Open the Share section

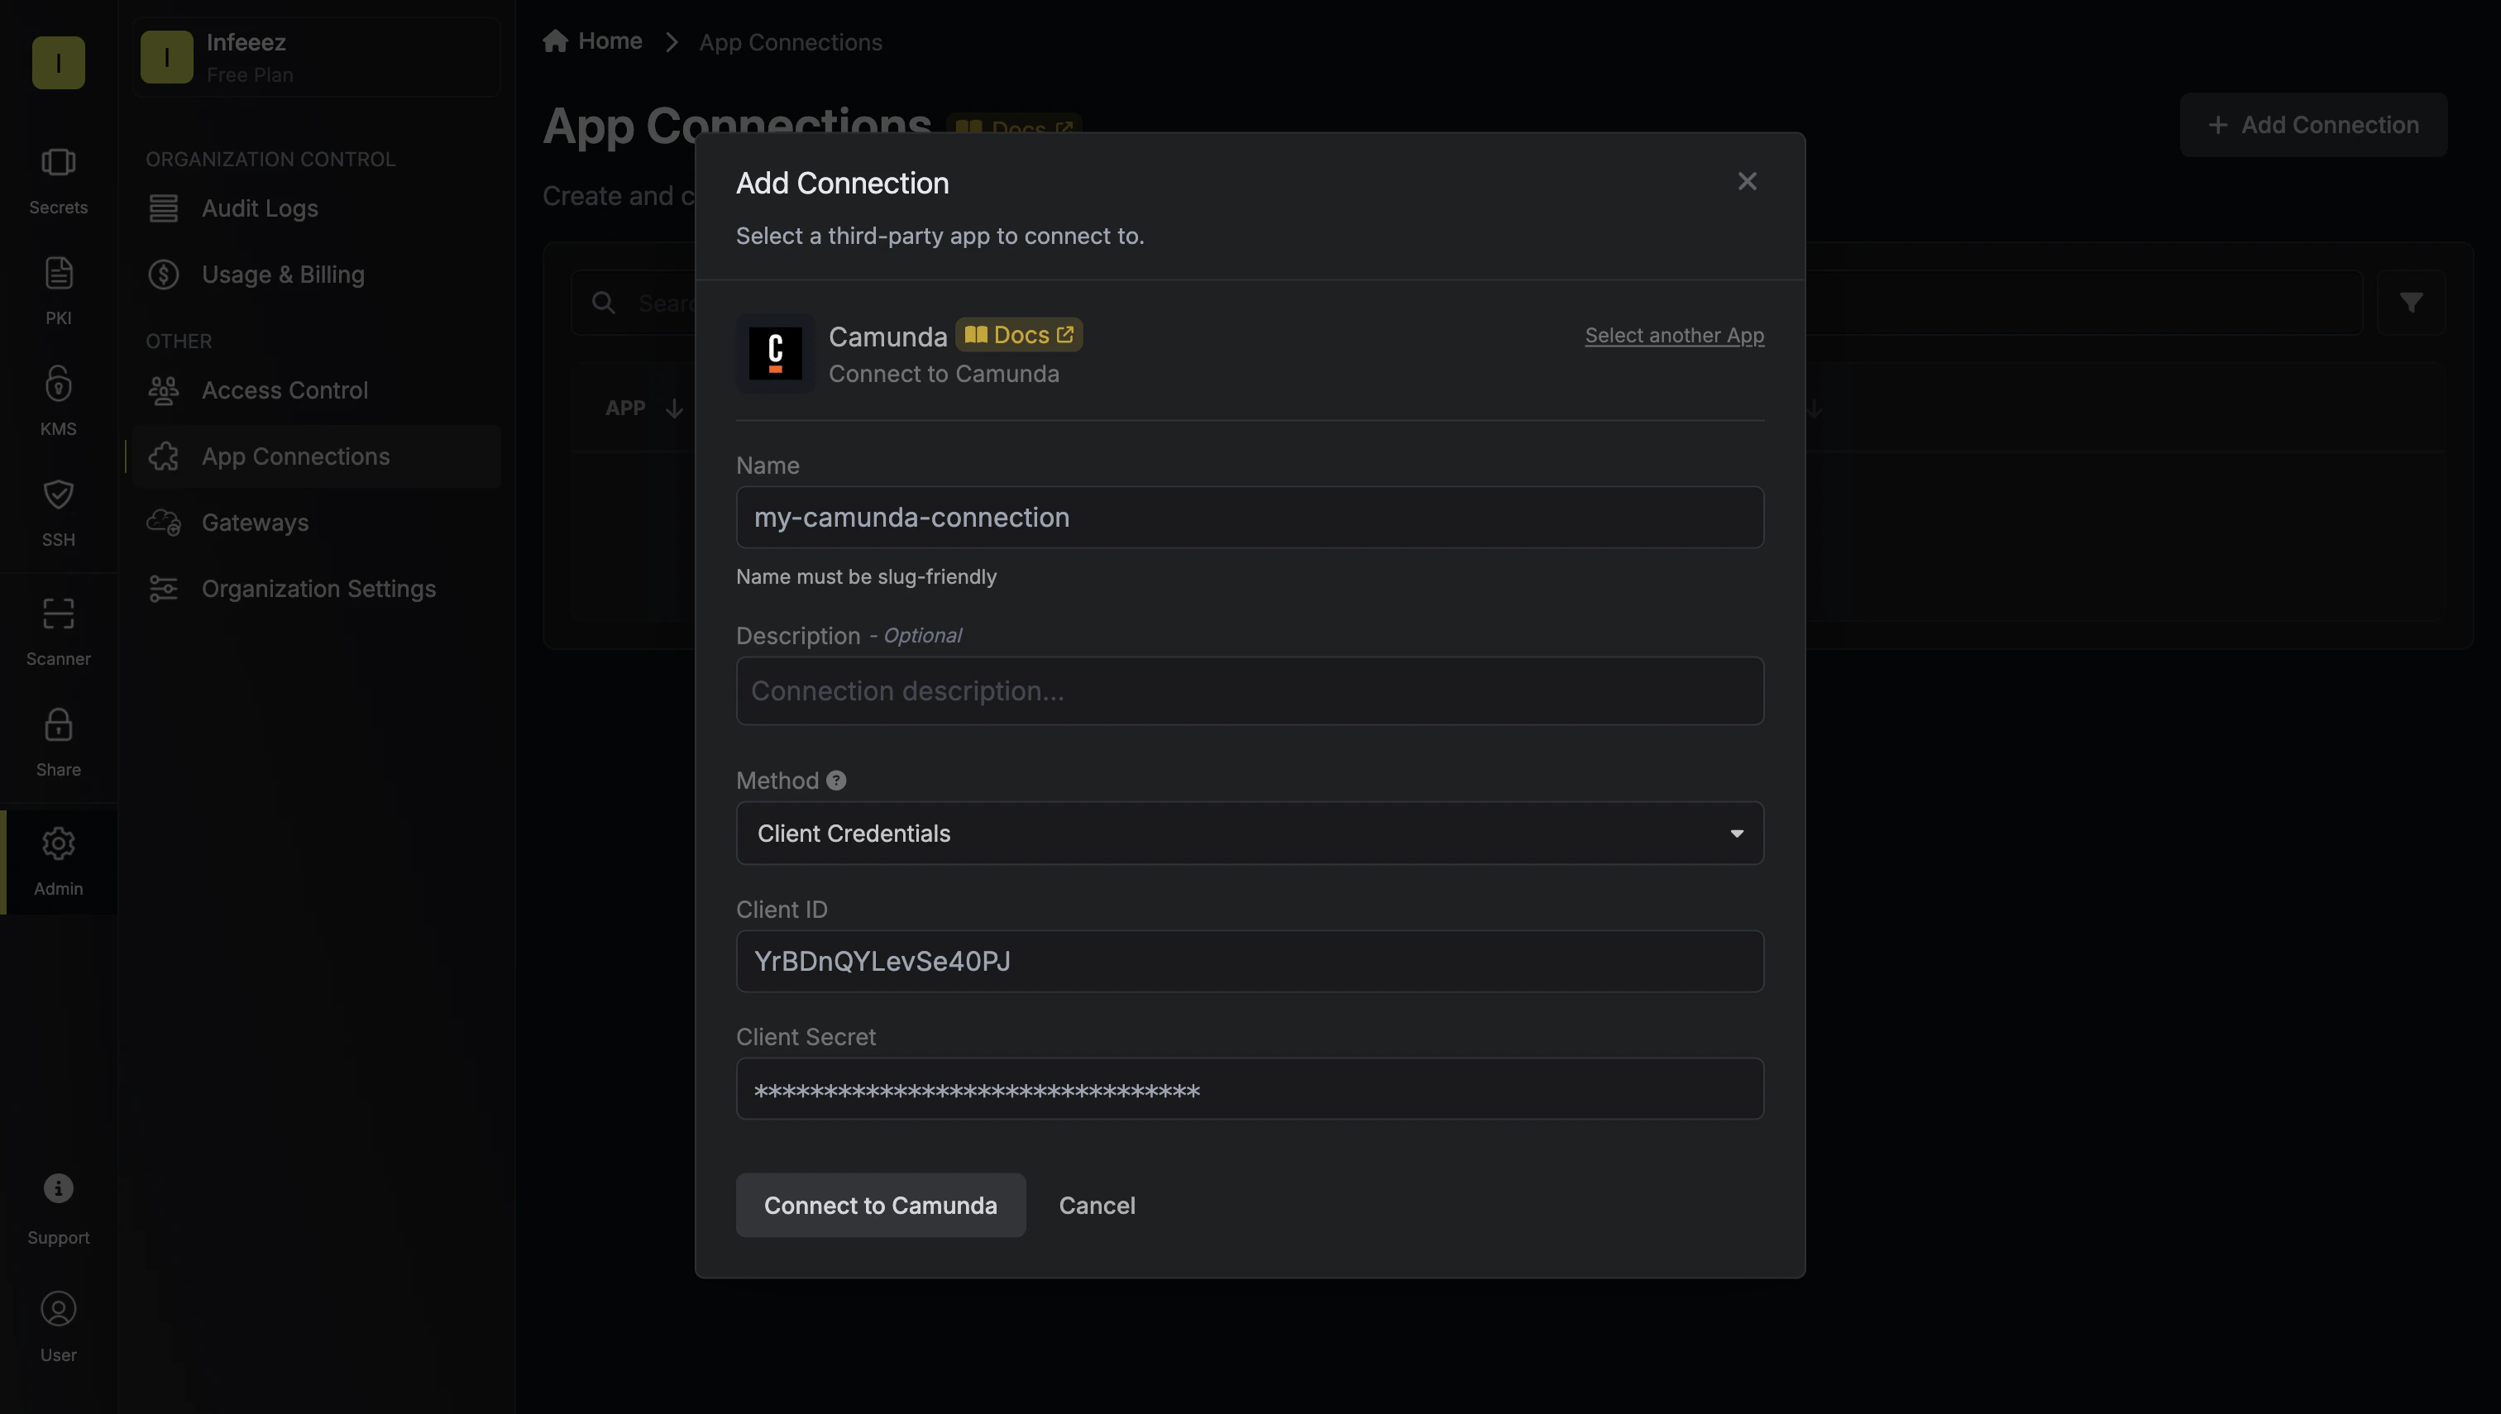coord(58,743)
